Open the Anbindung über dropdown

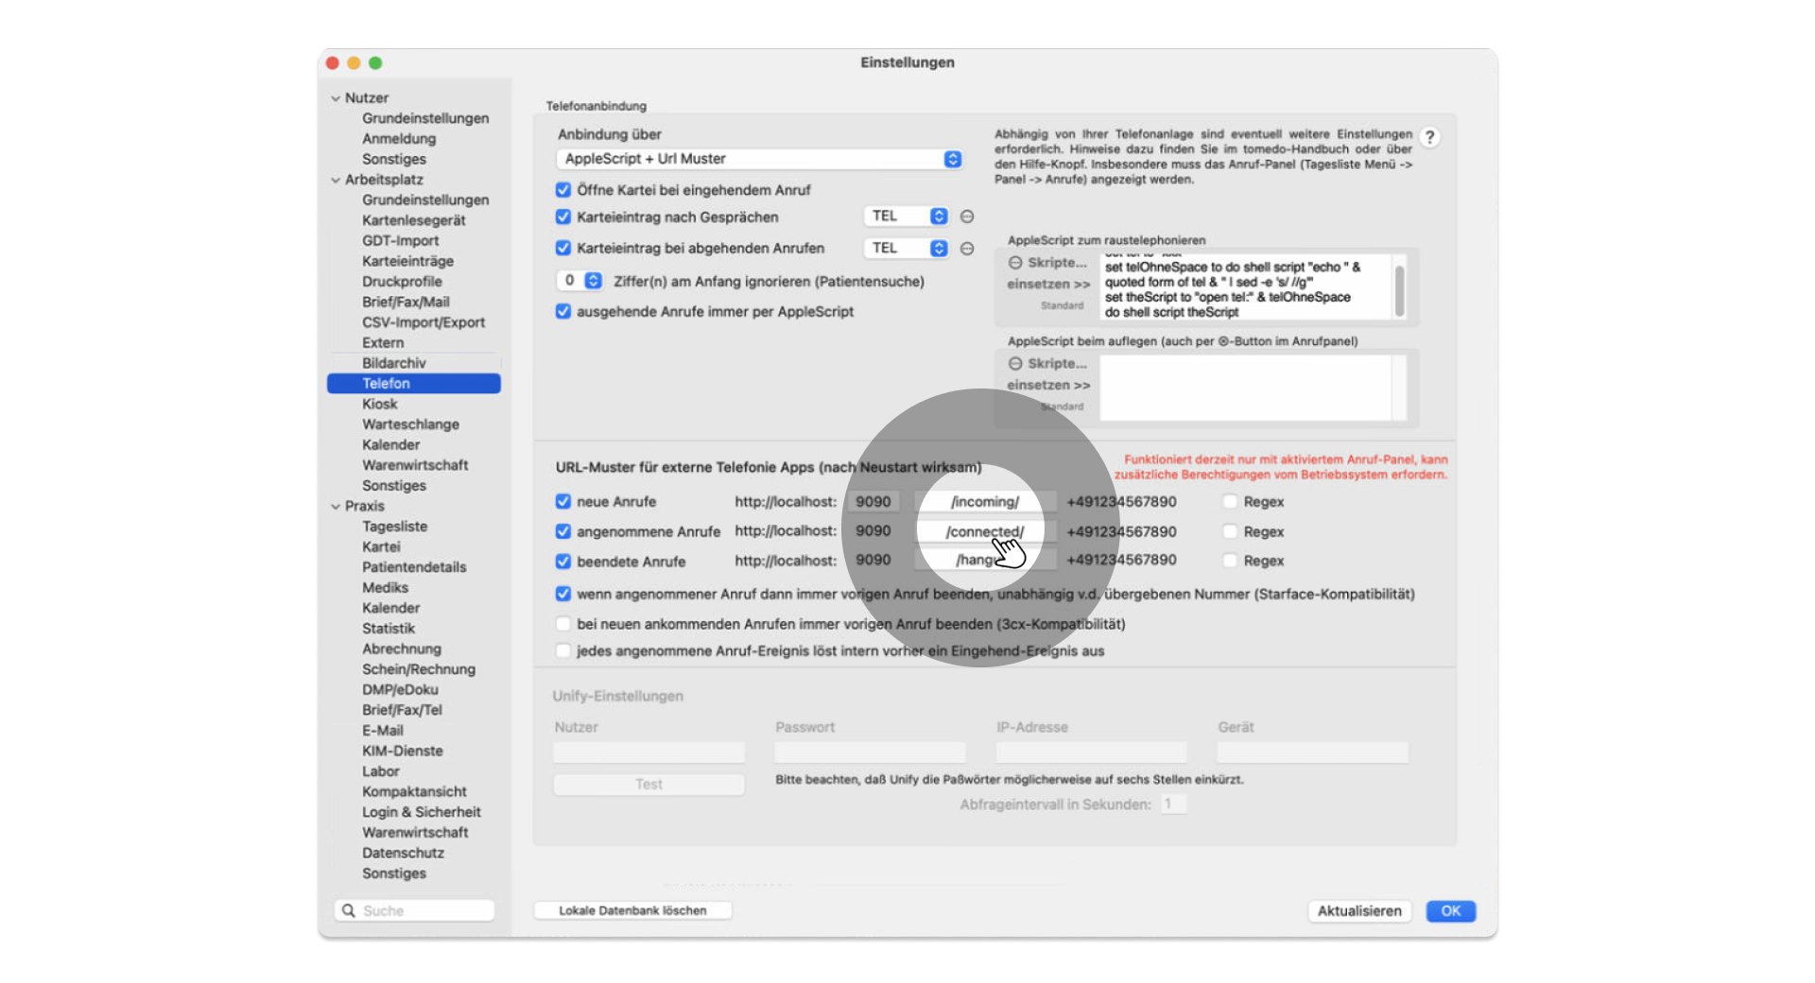[760, 159]
